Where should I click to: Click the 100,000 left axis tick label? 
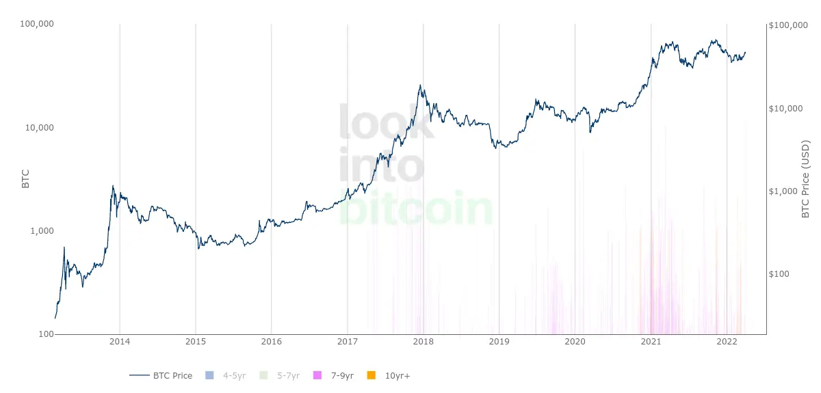tap(38, 24)
